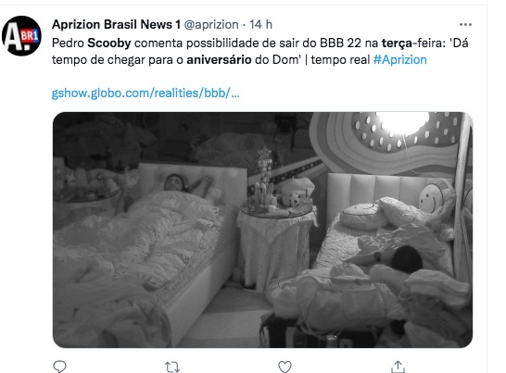Open the night-vision bedroom photo
The width and height of the screenshot is (506, 373).
pos(262,230)
